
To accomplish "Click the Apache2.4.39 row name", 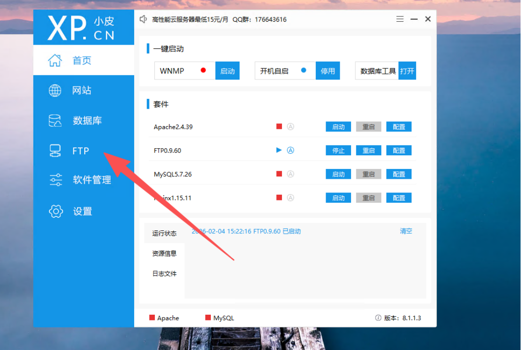I will click(x=173, y=127).
